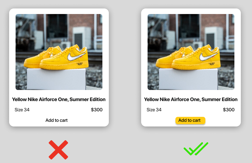Click the AIR text on left shoe
The image size is (252, 163).
(x=80, y=64)
